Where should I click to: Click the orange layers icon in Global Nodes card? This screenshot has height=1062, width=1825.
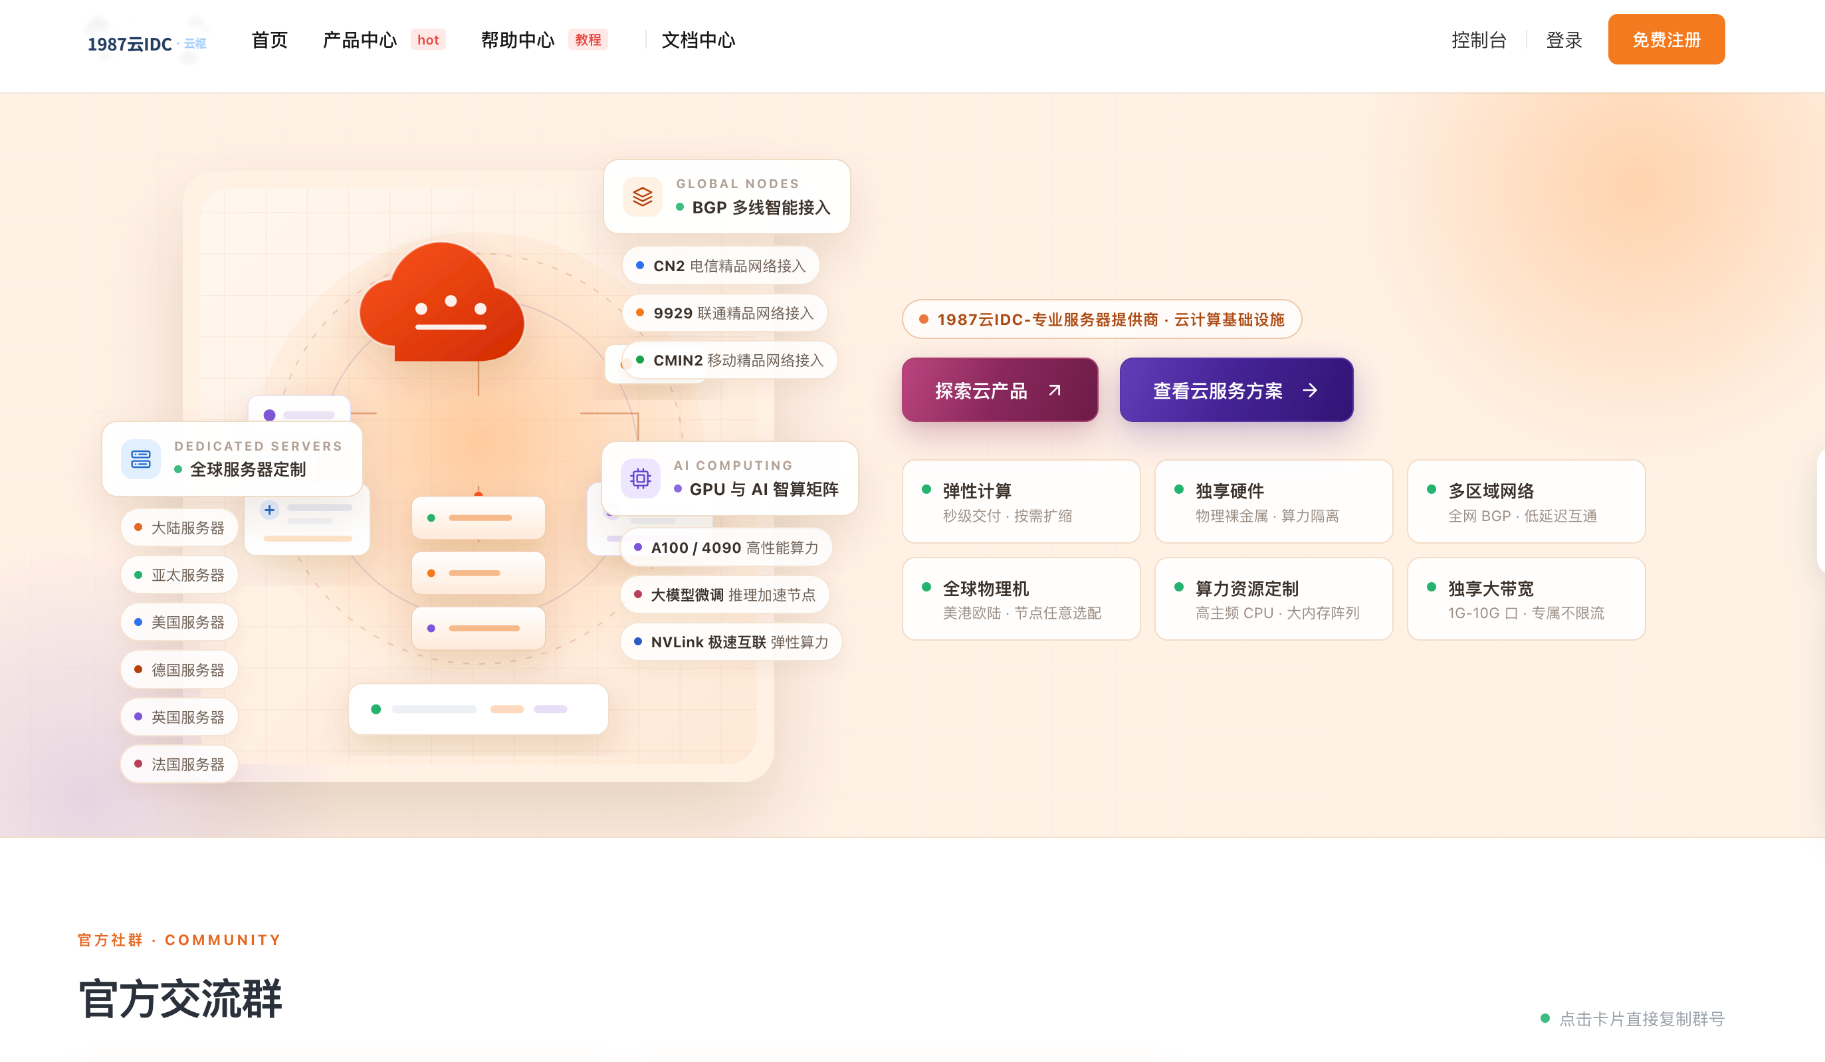[643, 196]
